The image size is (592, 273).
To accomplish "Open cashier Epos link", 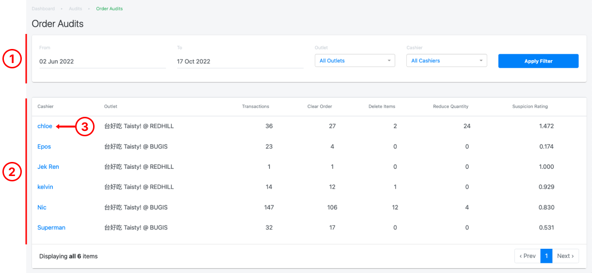I will coord(44,146).
